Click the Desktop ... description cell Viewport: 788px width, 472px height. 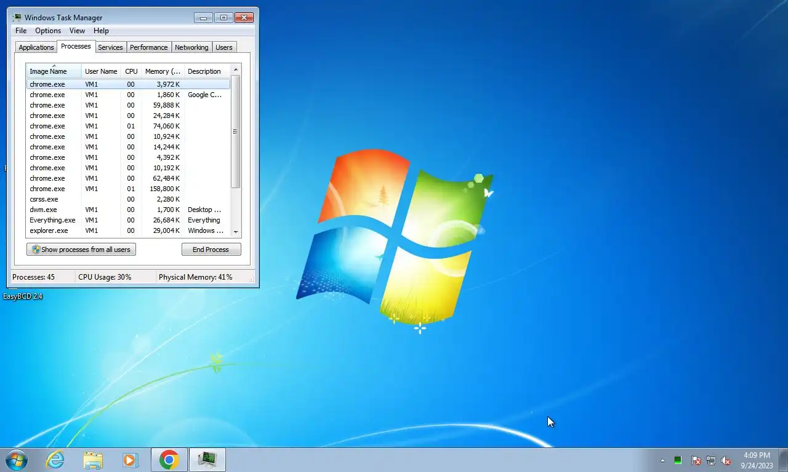[x=204, y=210]
